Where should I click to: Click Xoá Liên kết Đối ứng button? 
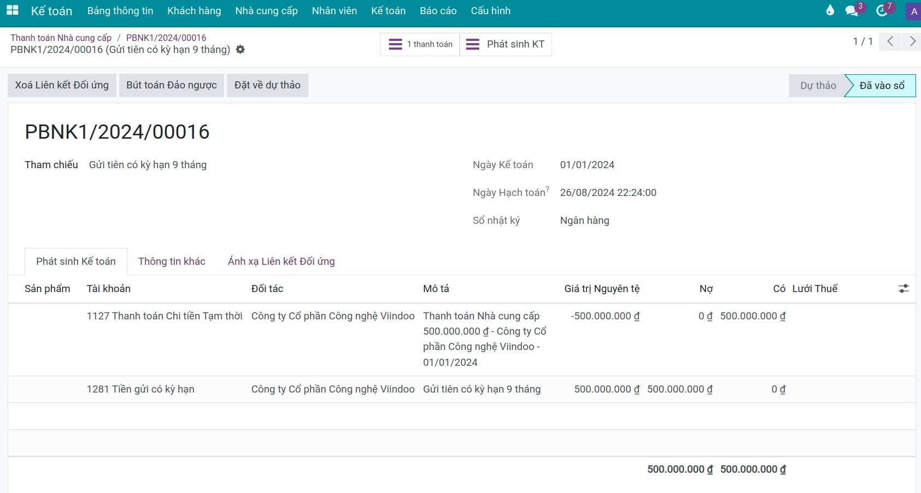(x=62, y=85)
